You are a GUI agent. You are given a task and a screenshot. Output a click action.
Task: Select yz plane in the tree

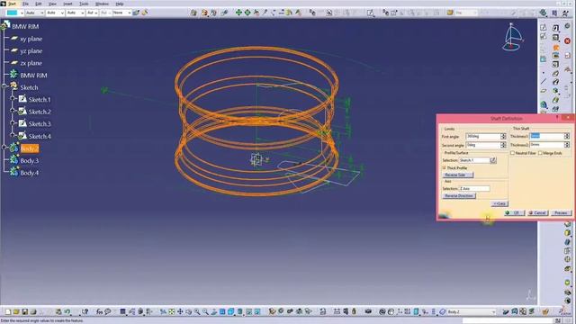(31, 50)
